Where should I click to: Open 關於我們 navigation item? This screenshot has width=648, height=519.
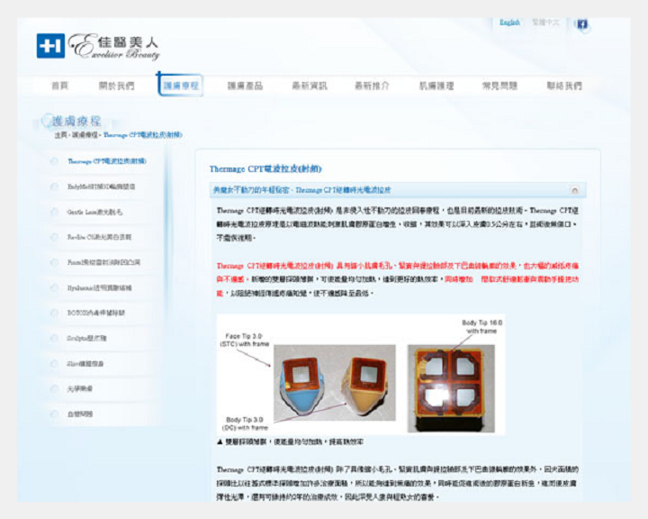click(116, 86)
